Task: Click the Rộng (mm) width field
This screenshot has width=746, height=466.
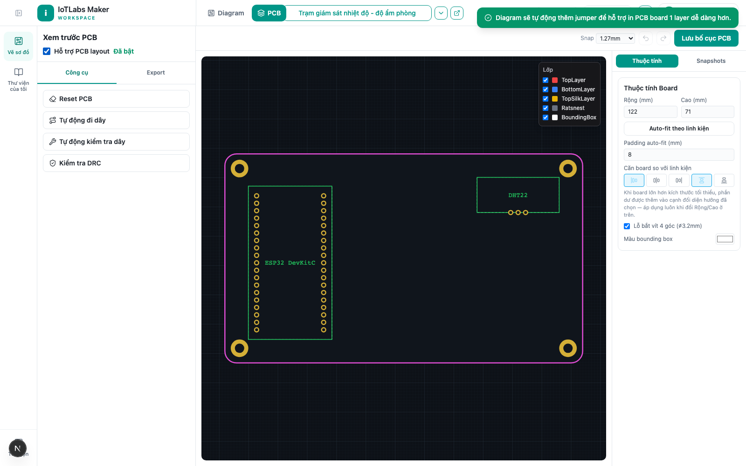Action: 650,112
